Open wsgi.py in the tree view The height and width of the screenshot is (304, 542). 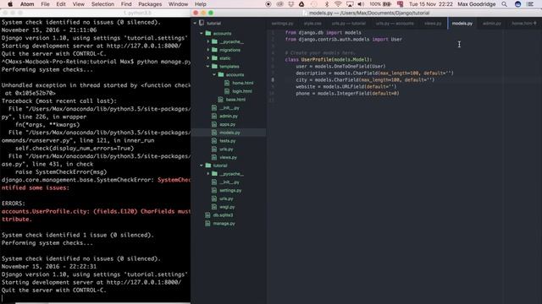pos(227,207)
